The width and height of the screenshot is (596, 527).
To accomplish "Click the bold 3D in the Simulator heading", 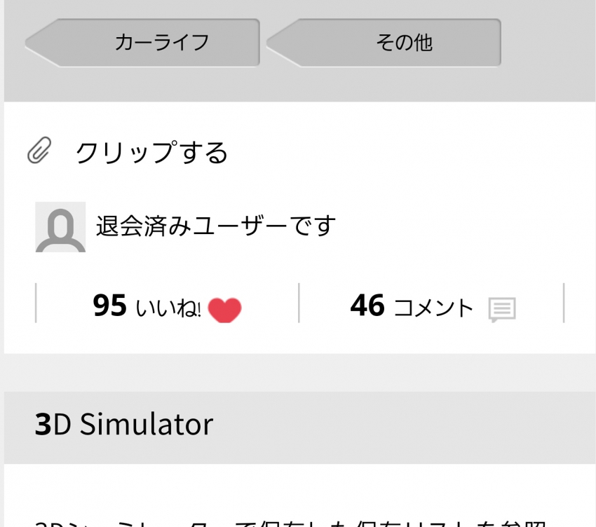I will tap(53, 424).
